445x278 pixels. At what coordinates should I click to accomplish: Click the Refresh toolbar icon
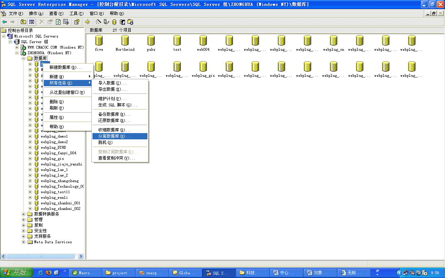tap(58, 22)
